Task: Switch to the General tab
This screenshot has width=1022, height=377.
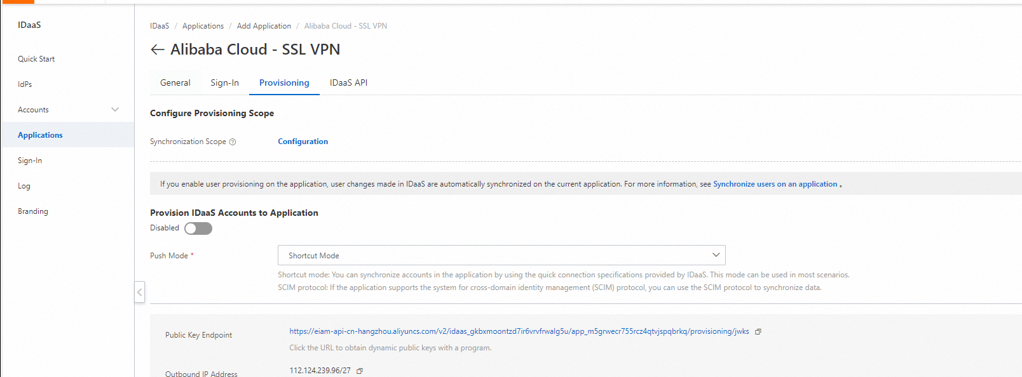Action: pos(175,83)
